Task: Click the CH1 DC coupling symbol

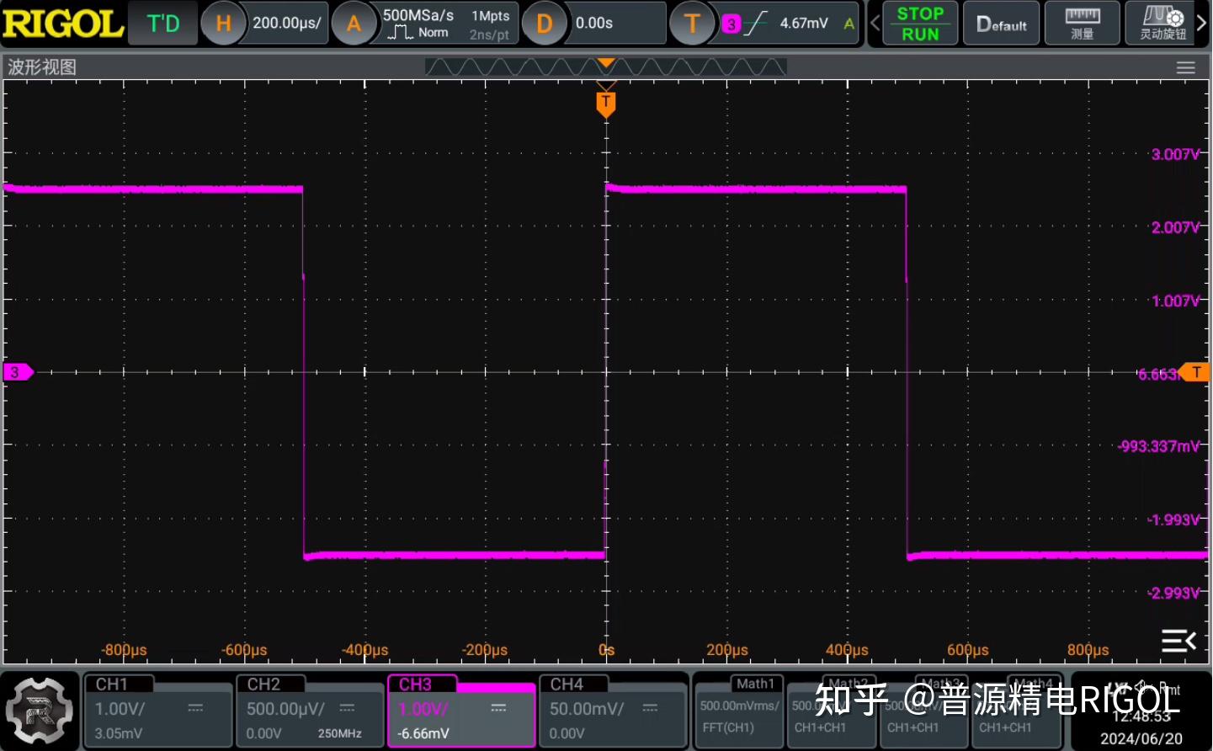Action: pyautogui.click(x=195, y=709)
